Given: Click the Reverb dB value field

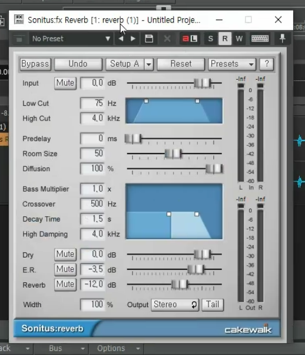Looking at the screenshot, I should (x=92, y=284).
